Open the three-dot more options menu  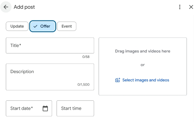[180, 7]
